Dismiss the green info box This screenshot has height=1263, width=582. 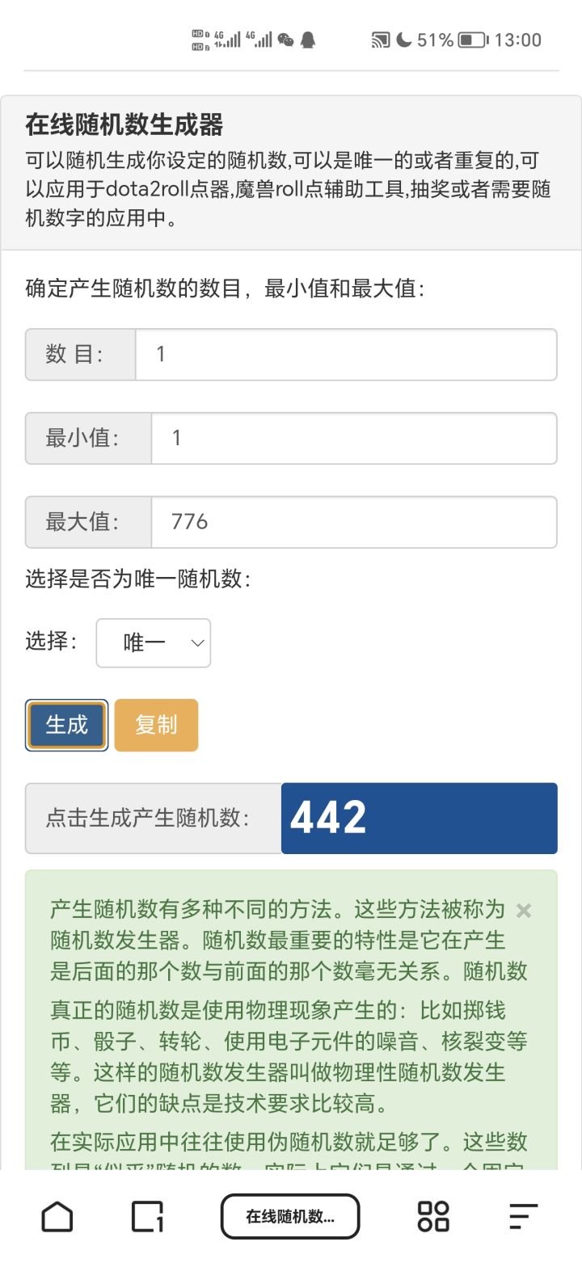coord(523,911)
